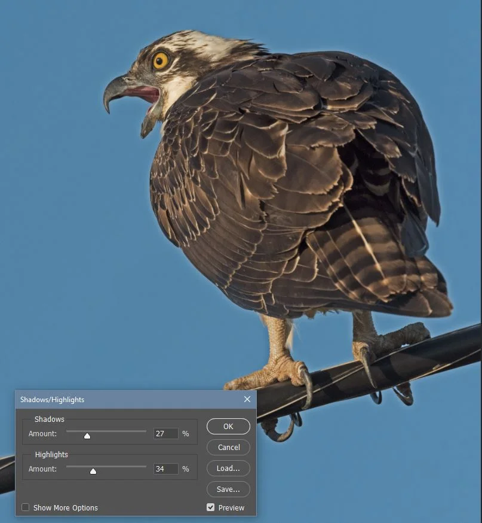Click the Shadows/Highlights dialog title bar
Image resolution: width=482 pixels, height=523 pixels.
(x=90, y=399)
